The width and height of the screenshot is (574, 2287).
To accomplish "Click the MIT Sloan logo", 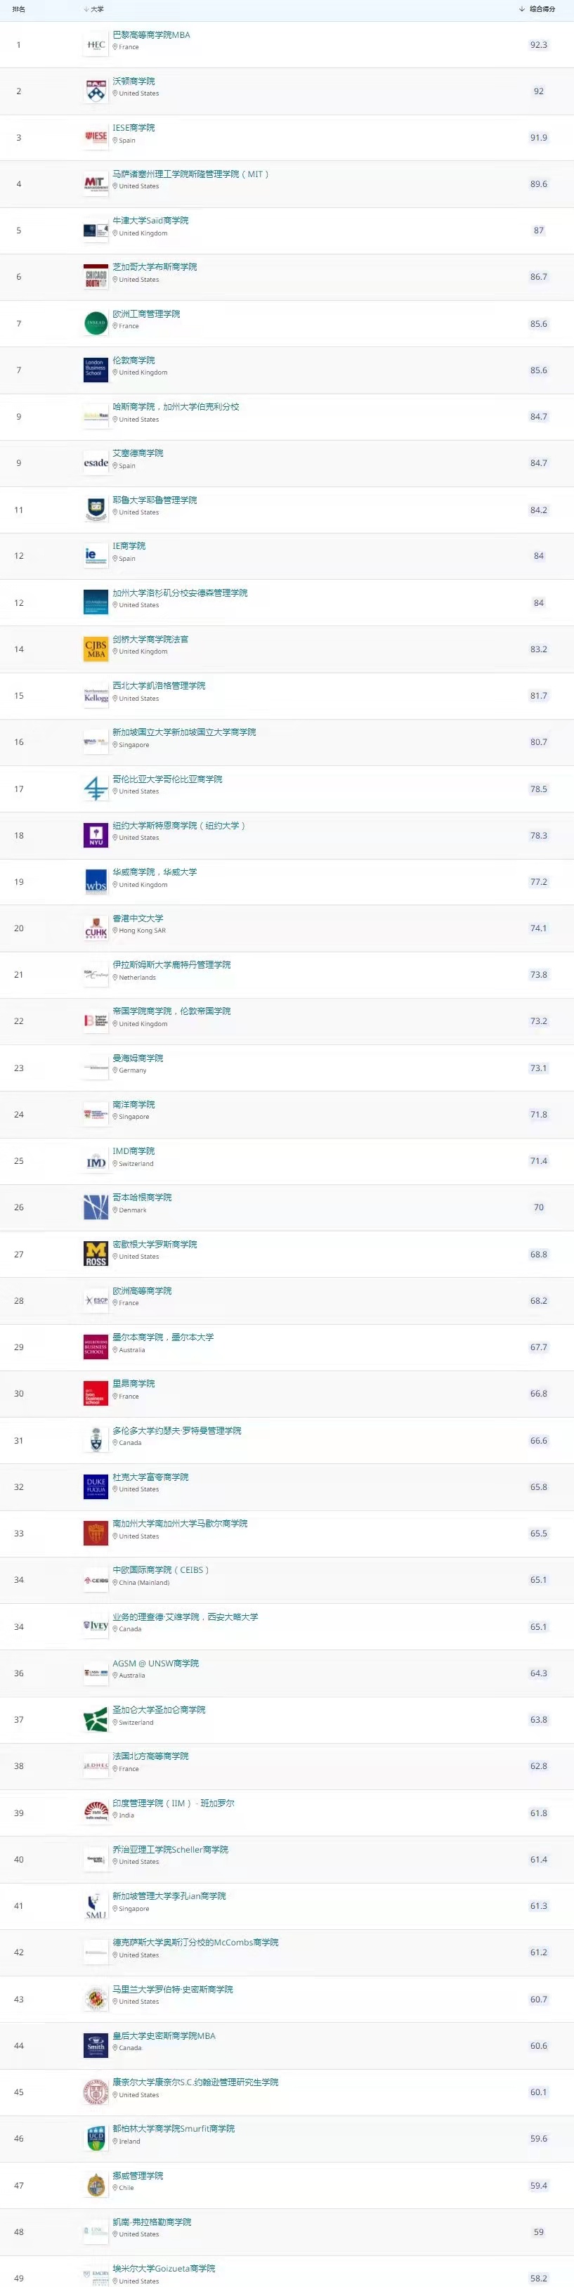I will pos(96,183).
